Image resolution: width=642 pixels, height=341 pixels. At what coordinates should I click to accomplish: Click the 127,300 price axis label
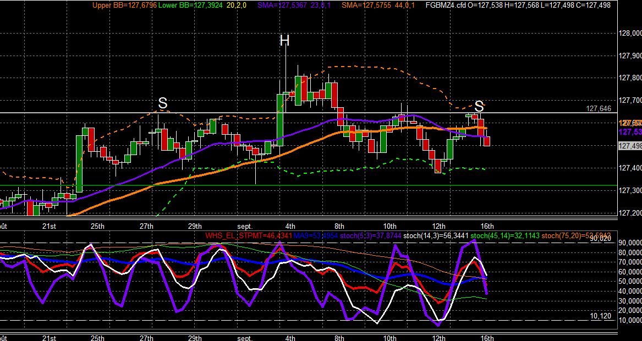tap(631, 190)
